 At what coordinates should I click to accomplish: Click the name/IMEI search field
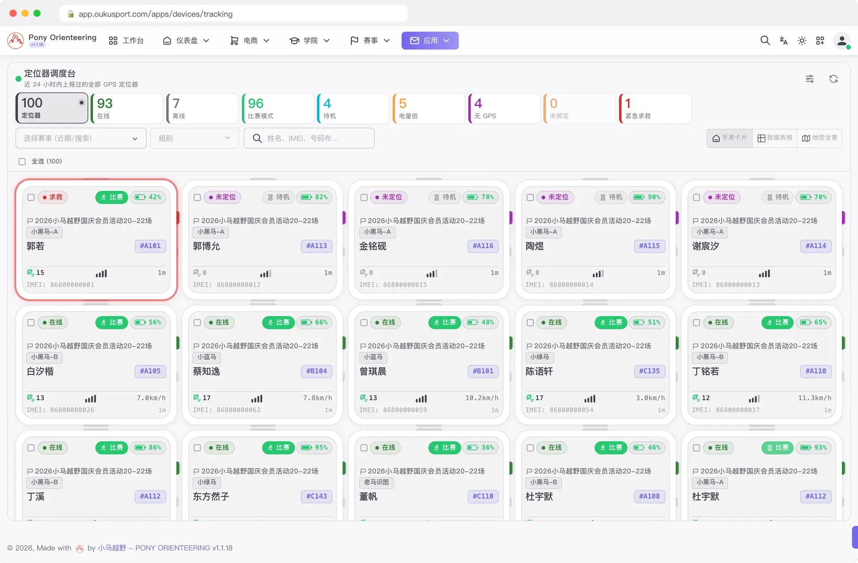click(x=309, y=138)
